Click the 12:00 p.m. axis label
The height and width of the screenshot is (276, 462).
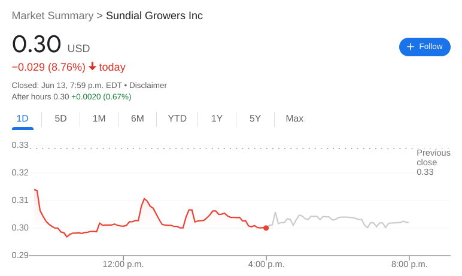coord(122,264)
